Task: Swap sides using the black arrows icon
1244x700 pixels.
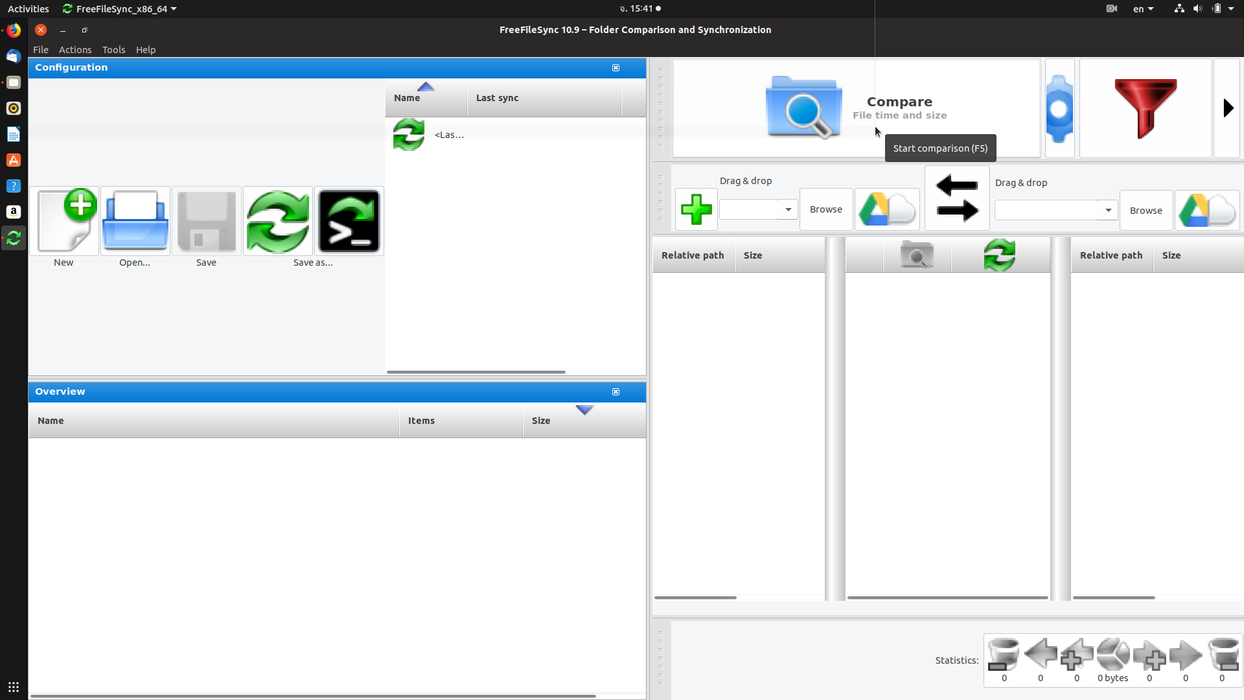Action: tap(957, 198)
